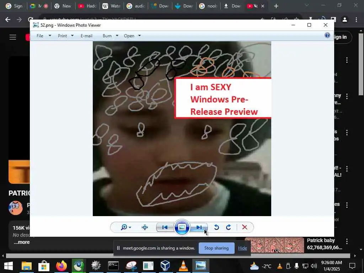Image resolution: width=364 pixels, height=273 pixels.
Task: Open Snipping Tool from the taskbar
Action: point(131,266)
